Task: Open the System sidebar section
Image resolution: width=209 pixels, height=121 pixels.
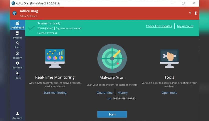Action: click(x=17, y=35)
